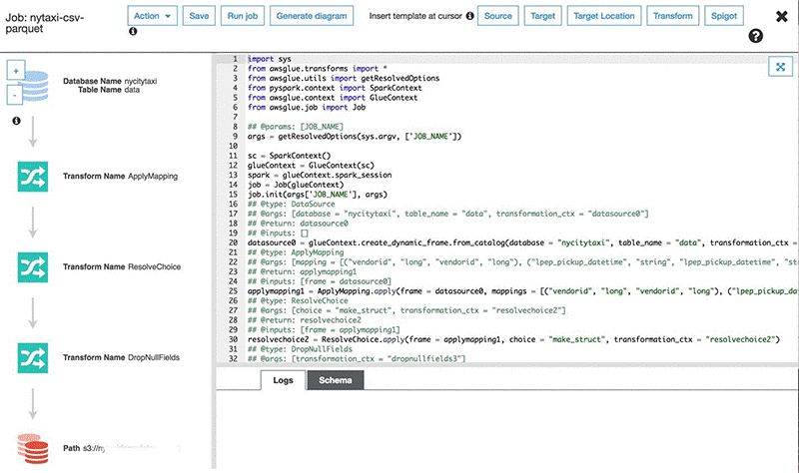Click line number 25 in the gutter

pos(233,291)
